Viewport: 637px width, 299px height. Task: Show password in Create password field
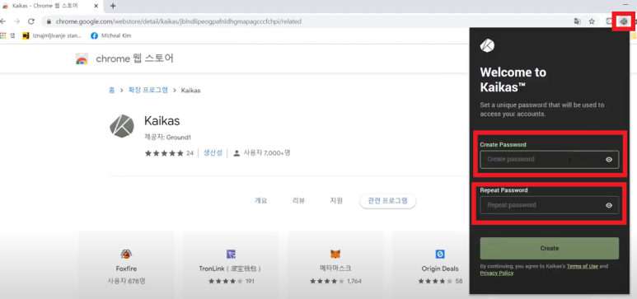pos(608,160)
